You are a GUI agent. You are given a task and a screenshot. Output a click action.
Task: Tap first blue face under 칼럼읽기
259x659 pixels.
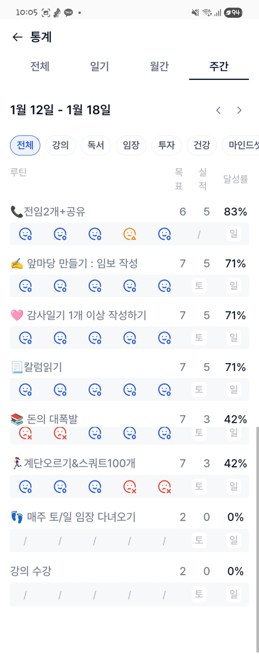25,390
